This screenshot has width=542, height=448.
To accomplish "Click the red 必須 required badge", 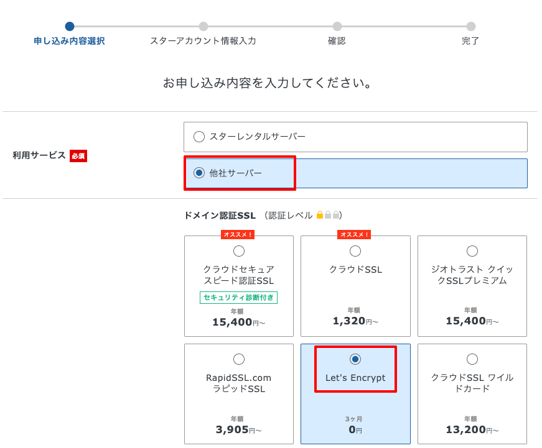I will click(x=78, y=156).
